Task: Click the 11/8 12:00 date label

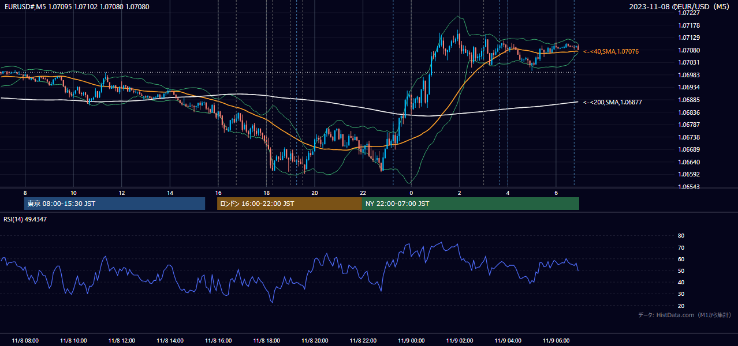Action: (121, 341)
